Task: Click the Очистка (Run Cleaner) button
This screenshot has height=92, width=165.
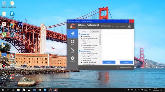Action: 126,62
